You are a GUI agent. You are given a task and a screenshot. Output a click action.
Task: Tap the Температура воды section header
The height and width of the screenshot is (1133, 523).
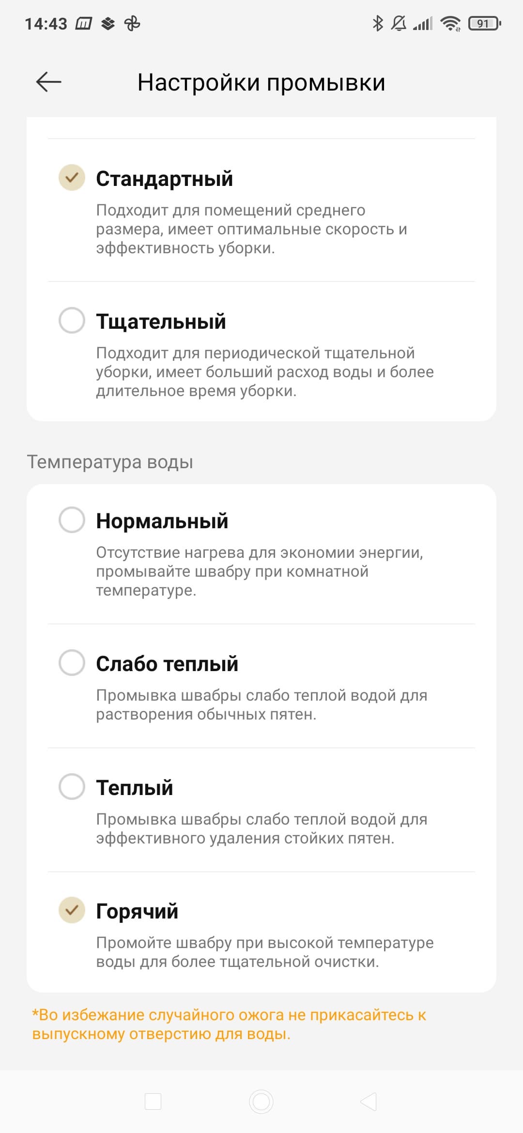(x=110, y=462)
